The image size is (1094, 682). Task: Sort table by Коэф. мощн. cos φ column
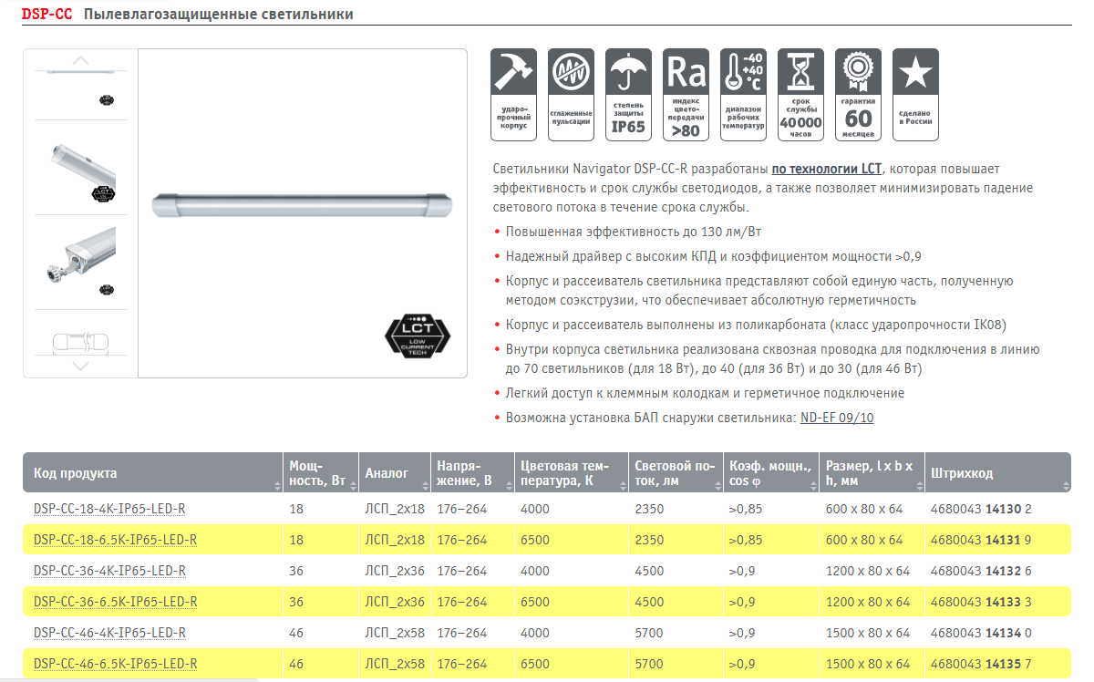click(771, 473)
